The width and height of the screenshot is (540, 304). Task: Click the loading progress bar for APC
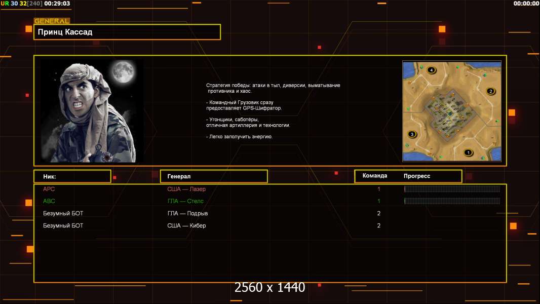(452, 189)
